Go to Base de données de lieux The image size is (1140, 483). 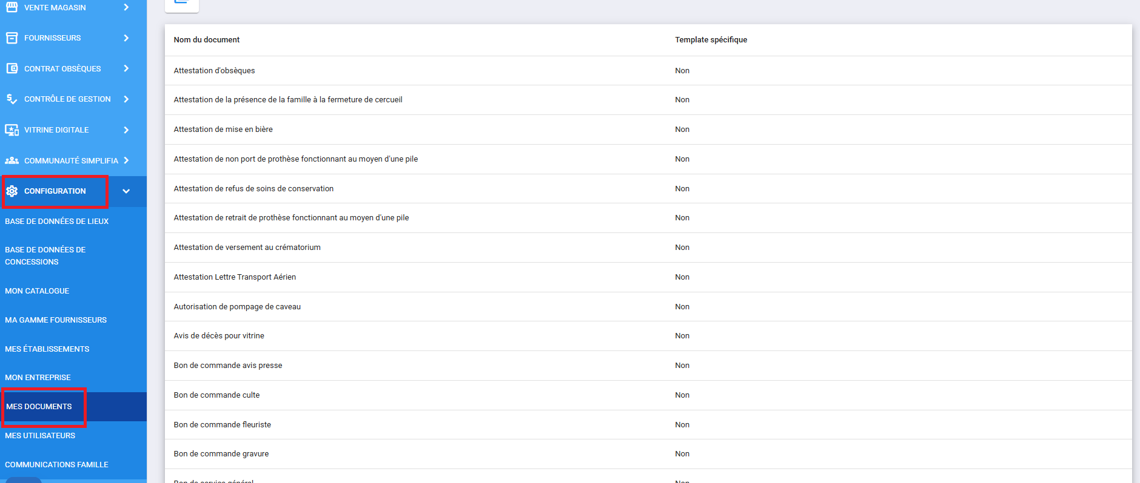[57, 222]
